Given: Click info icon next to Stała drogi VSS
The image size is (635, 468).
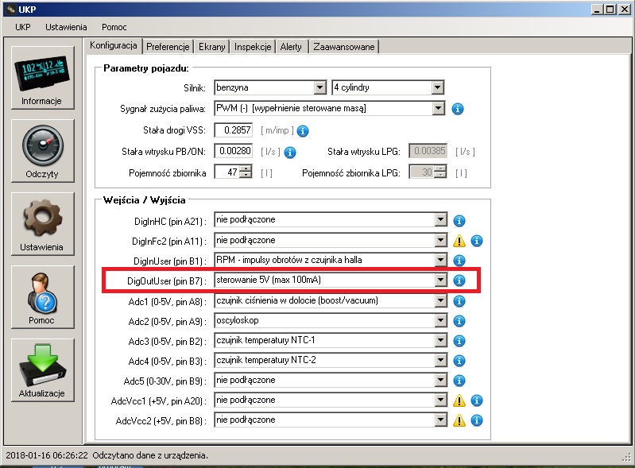Looking at the screenshot, I should tap(302, 130).
